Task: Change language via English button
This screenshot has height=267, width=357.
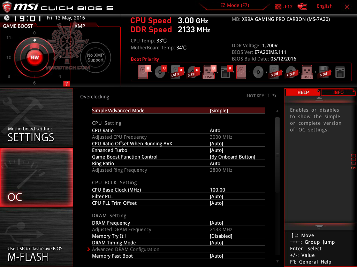Action: pyautogui.click(x=325, y=6)
